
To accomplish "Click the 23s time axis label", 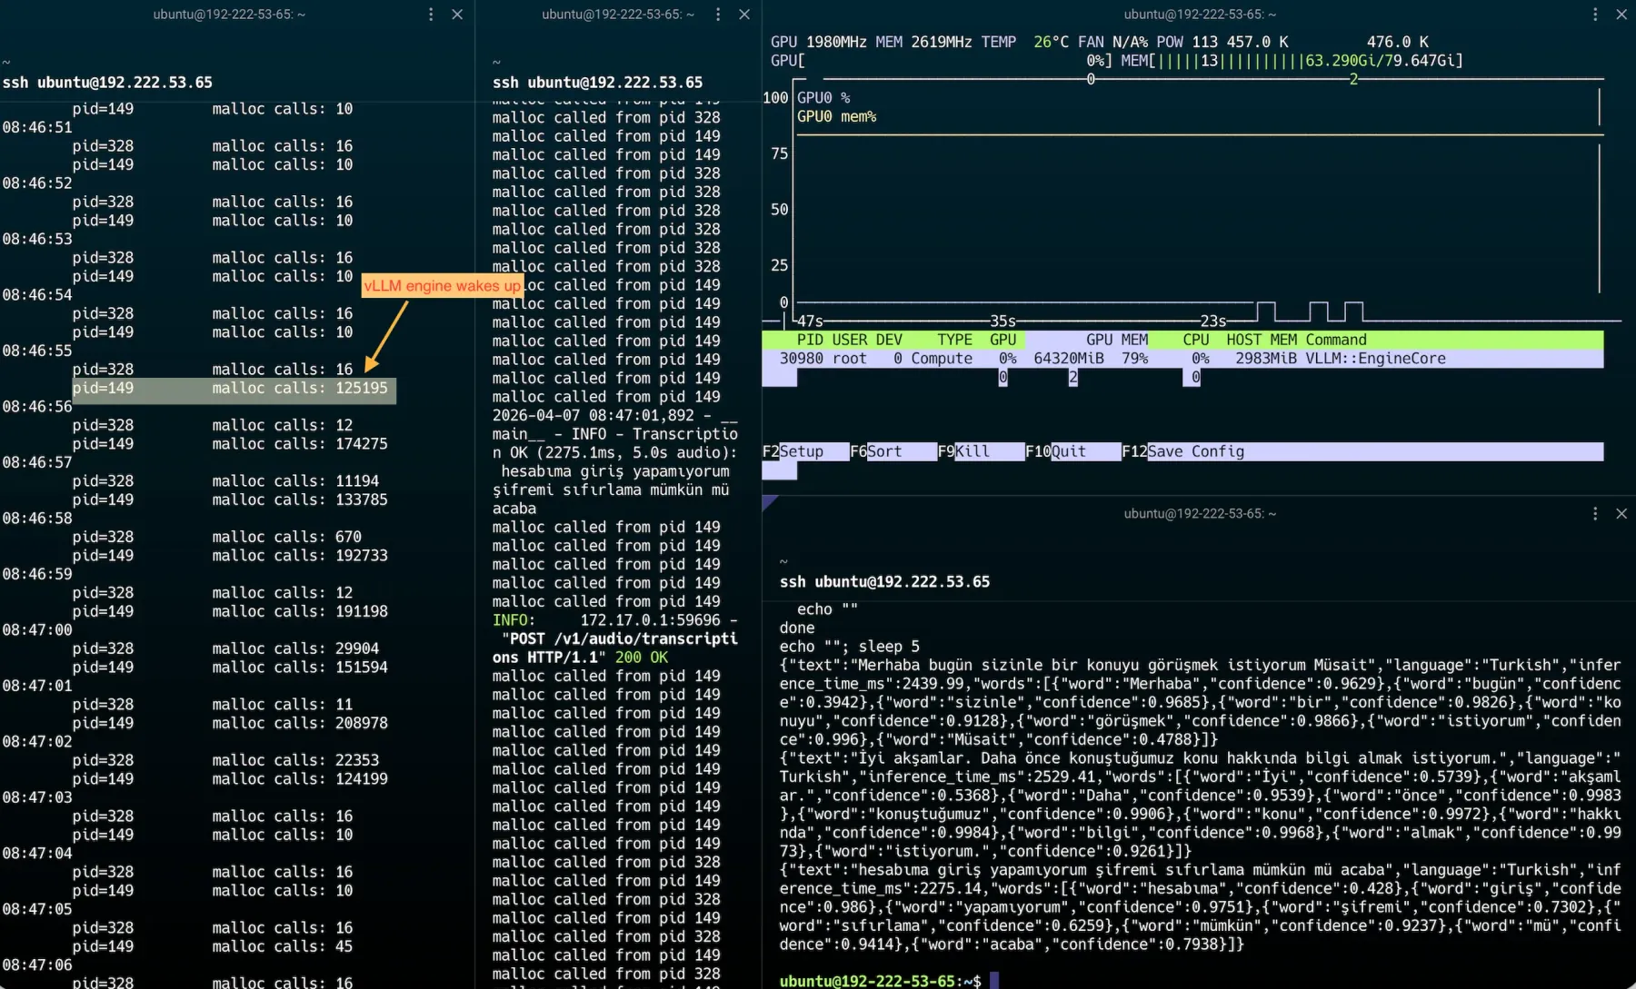I will pyautogui.click(x=1212, y=321).
